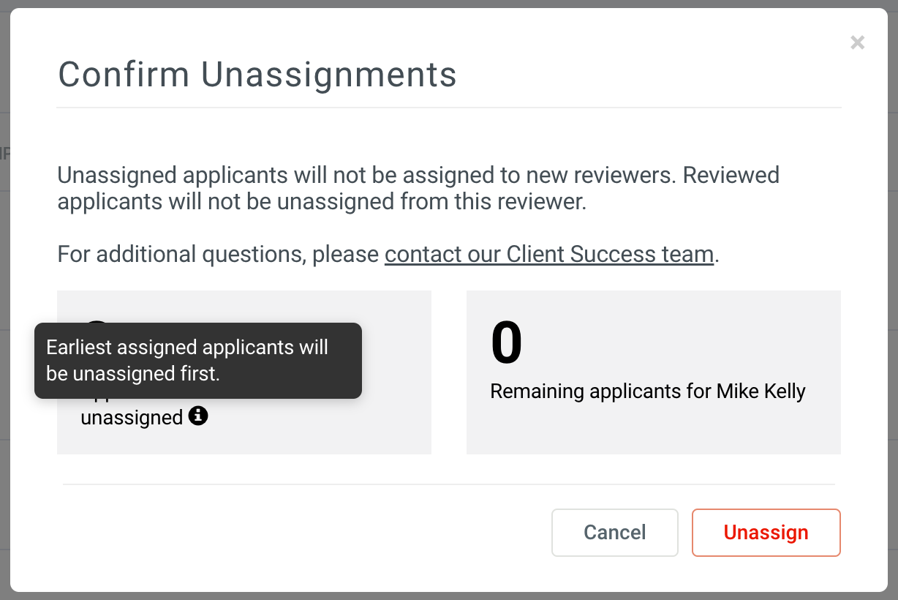Click the "Remaining applicants for" label
Viewport: 898px width, 600px height.
601,391
